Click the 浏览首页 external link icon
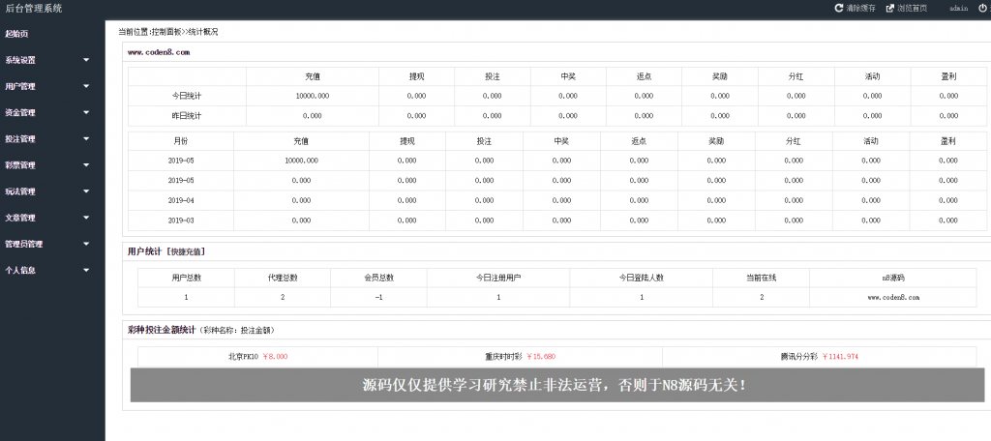The width and height of the screenshot is (991, 441). pyautogui.click(x=890, y=8)
